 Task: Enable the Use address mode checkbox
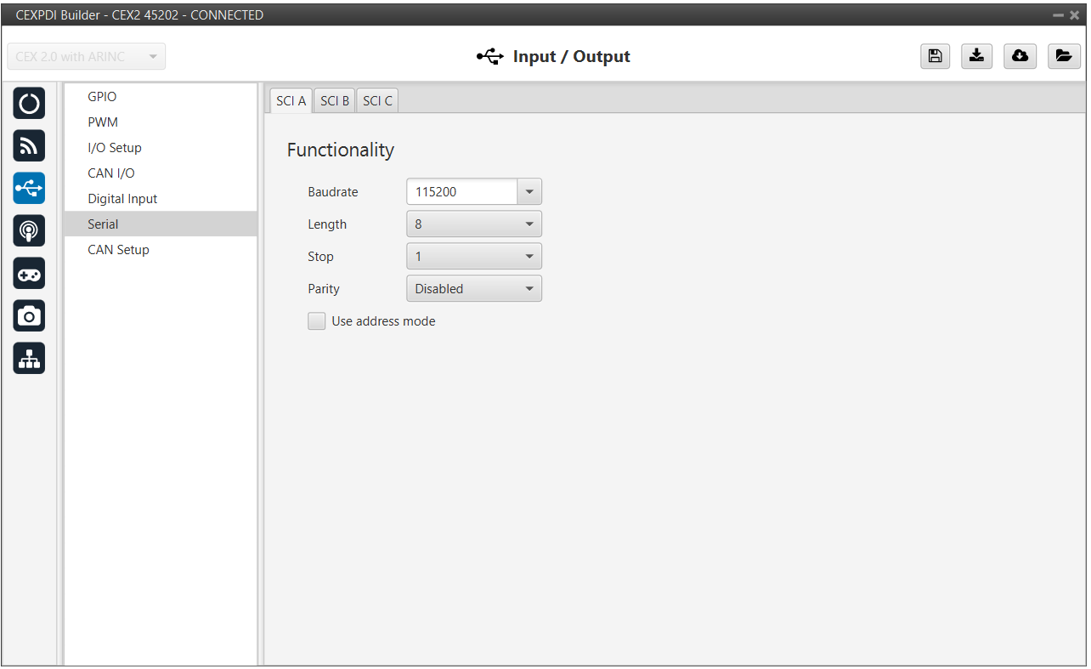click(x=317, y=321)
